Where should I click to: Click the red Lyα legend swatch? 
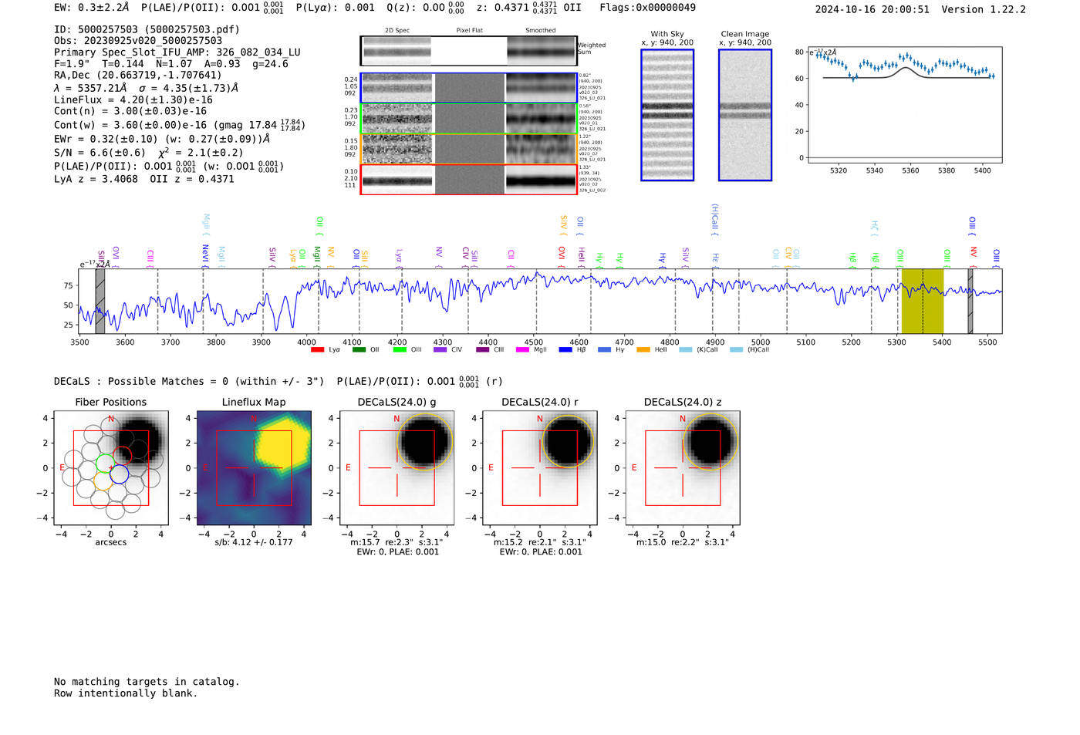[317, 350]
